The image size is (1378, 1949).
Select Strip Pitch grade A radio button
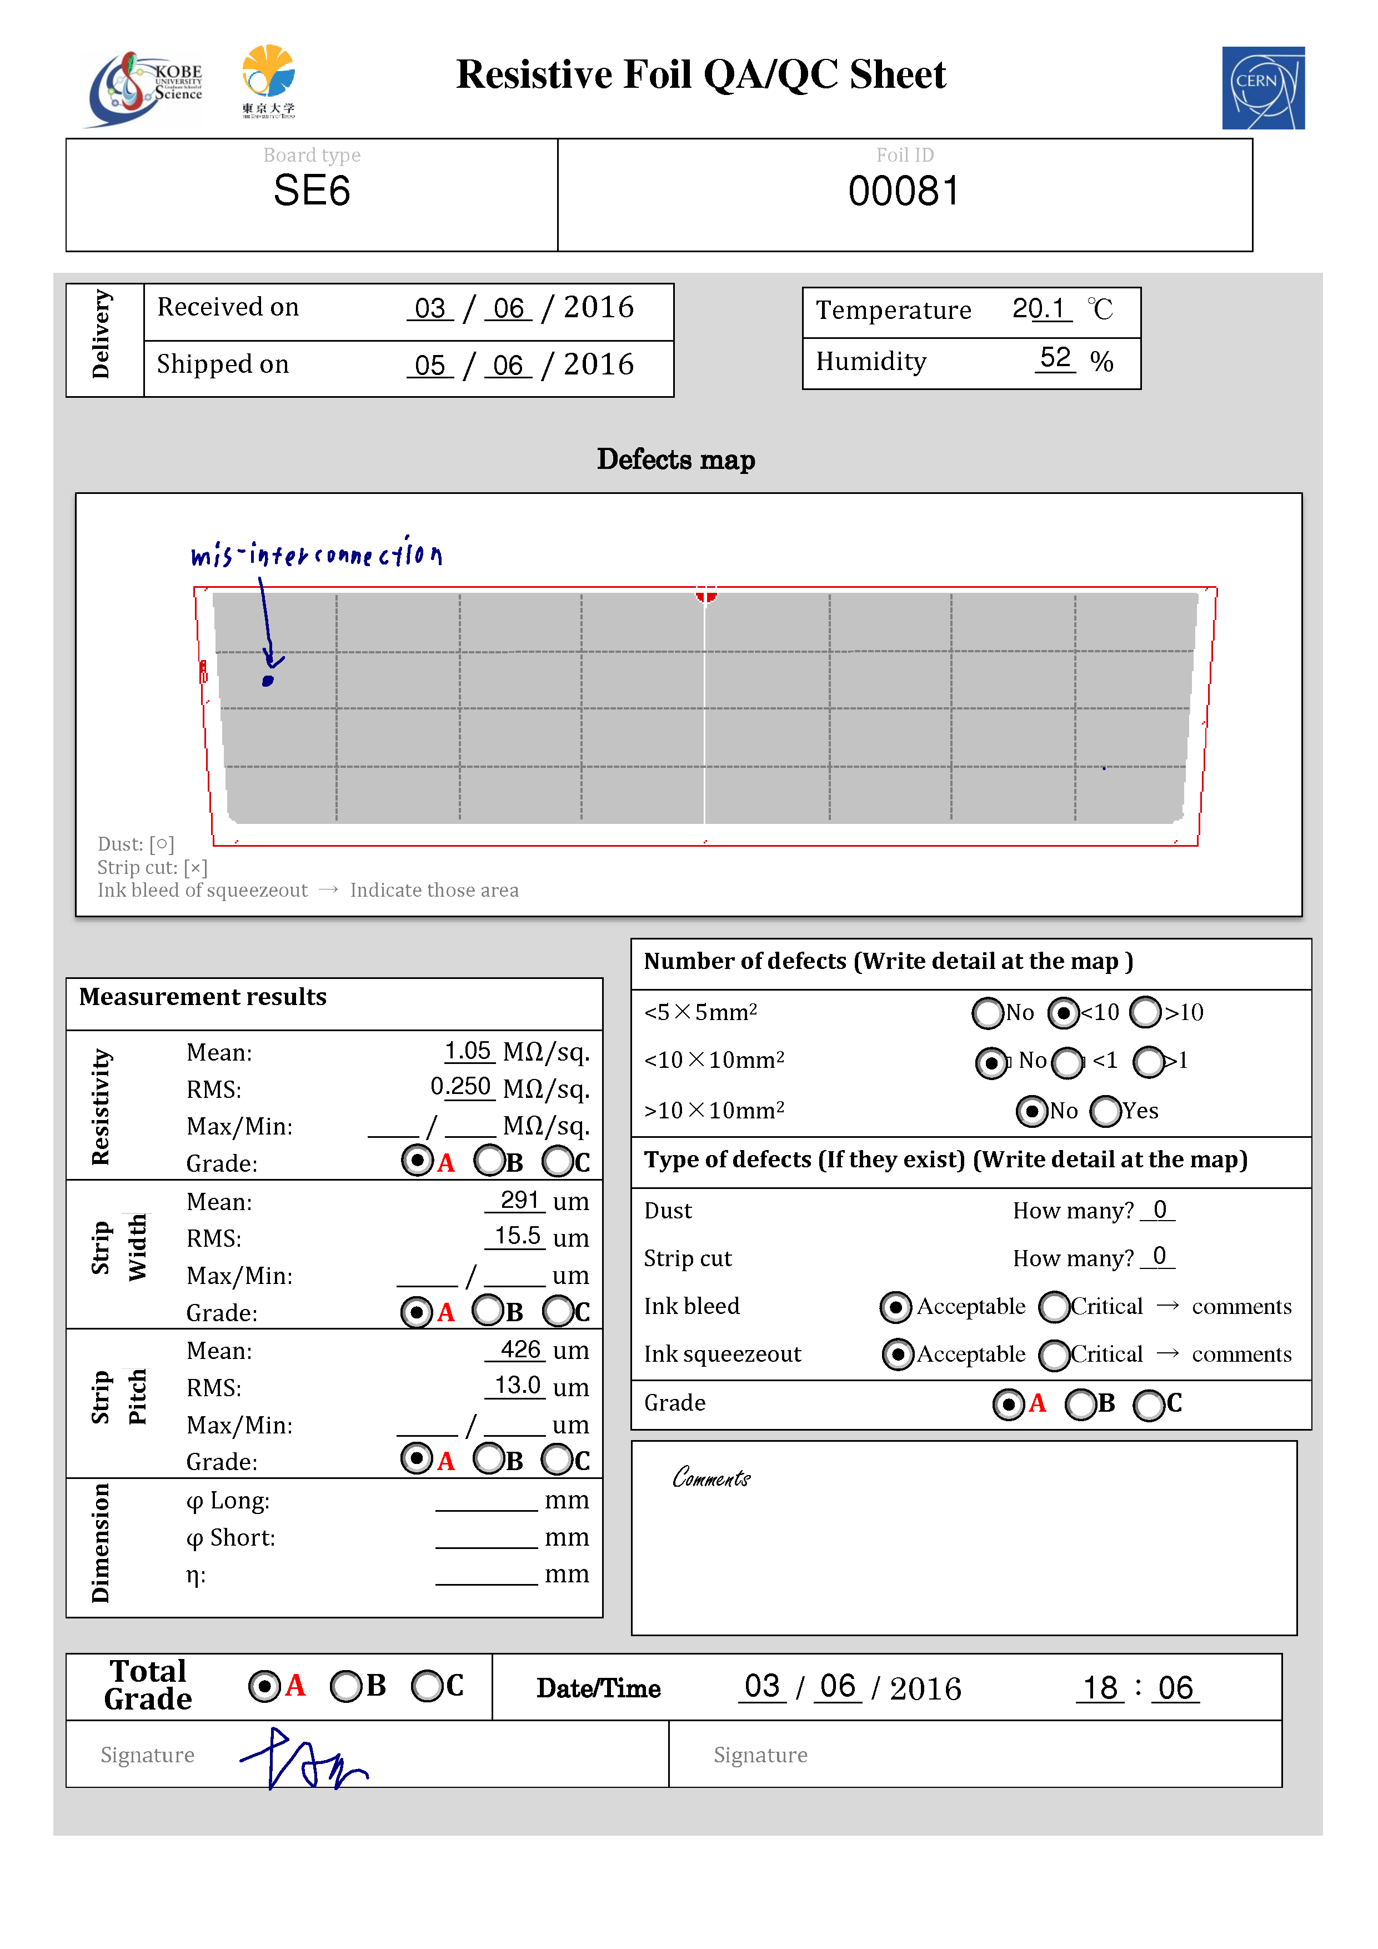[417, 1459]
